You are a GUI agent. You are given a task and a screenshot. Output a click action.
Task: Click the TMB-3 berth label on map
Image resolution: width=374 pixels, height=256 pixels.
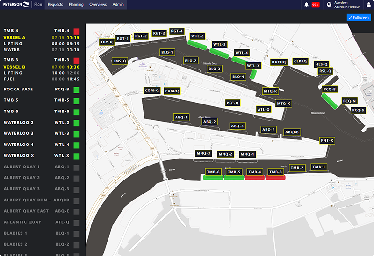tap(275, 172)
